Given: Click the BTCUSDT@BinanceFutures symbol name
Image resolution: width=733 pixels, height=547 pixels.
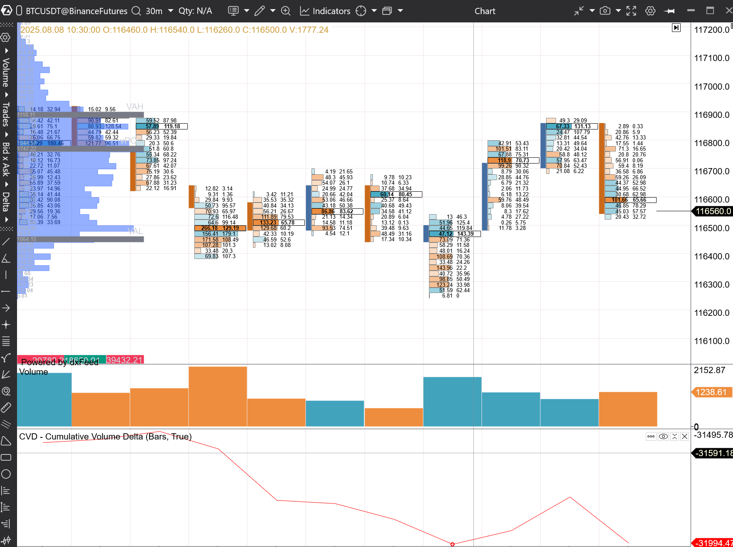Looking at the screenshot, I should click(x=76, y=11).
